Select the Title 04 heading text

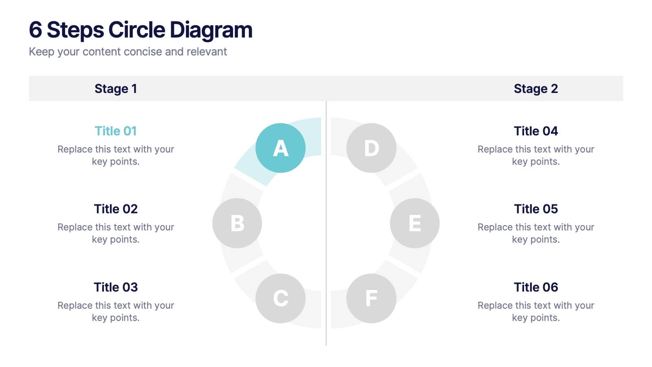[535, 131]
